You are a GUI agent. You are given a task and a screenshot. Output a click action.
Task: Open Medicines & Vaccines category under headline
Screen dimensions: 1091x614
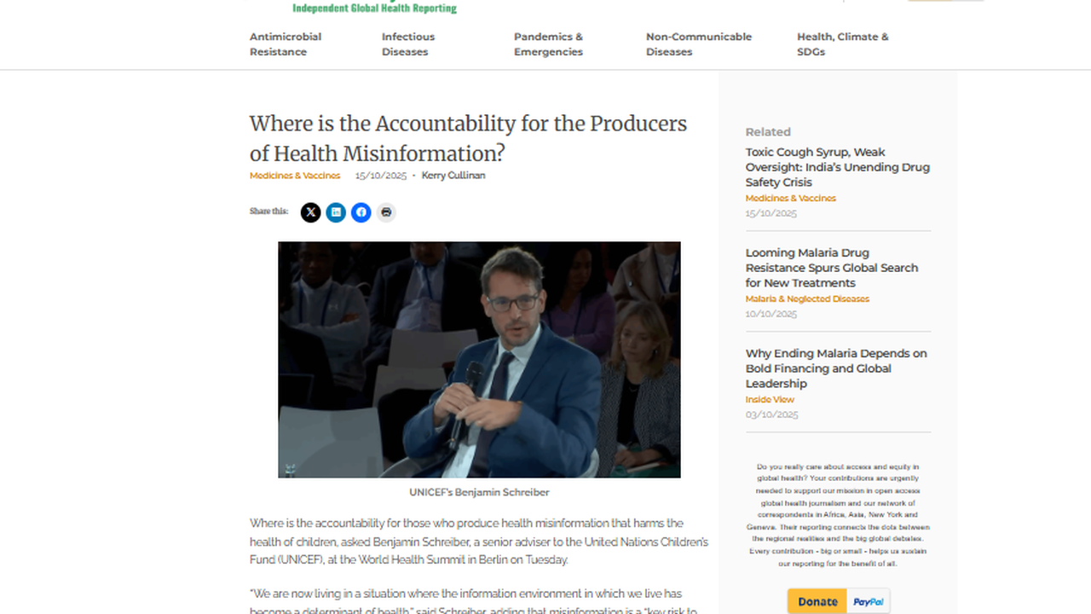tap(295, 176)
